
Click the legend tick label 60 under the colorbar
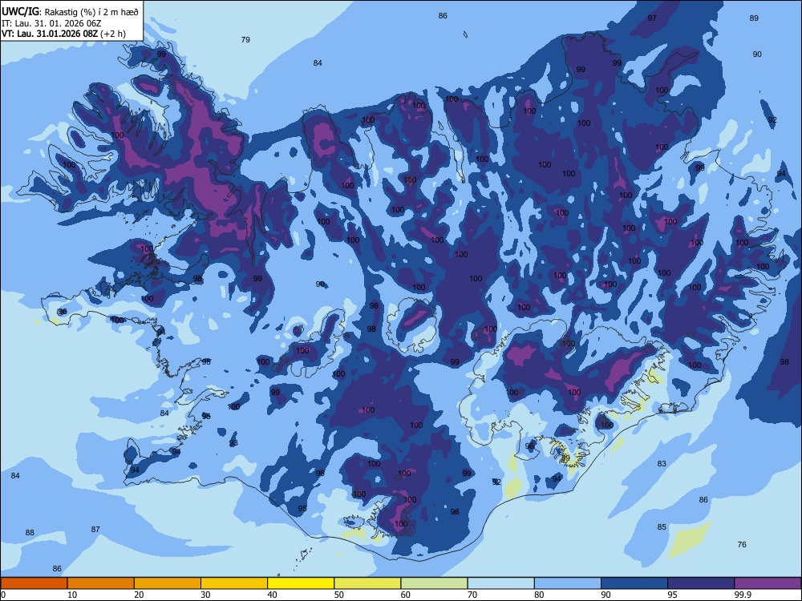point(406,595)
